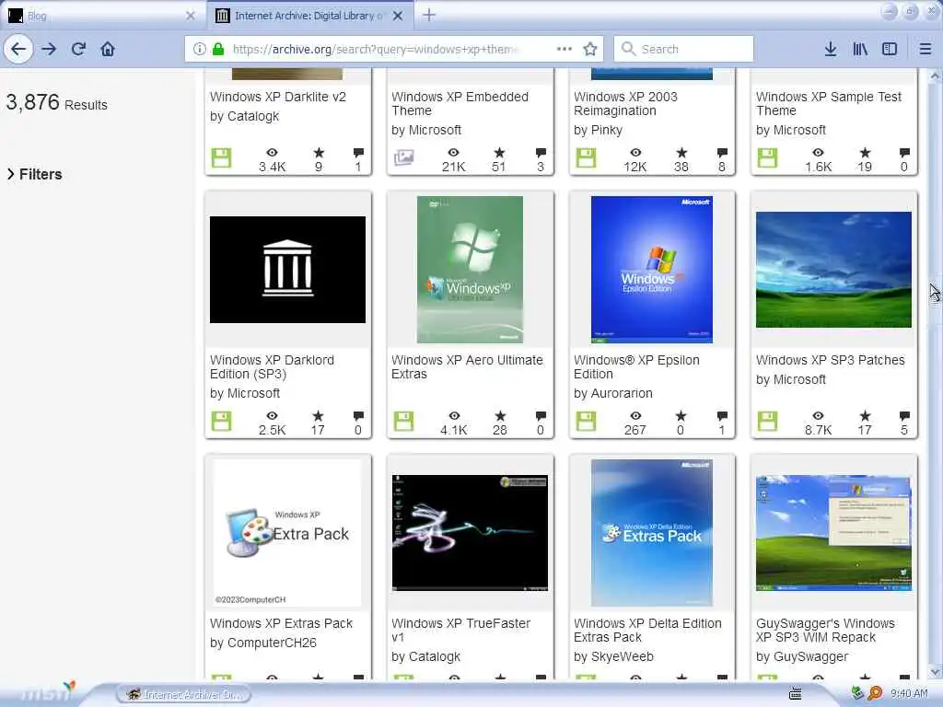943x707 pixels.
Task: Click the Aero Ultimate Extras cover thumbnail
Action: pos(470,270)
